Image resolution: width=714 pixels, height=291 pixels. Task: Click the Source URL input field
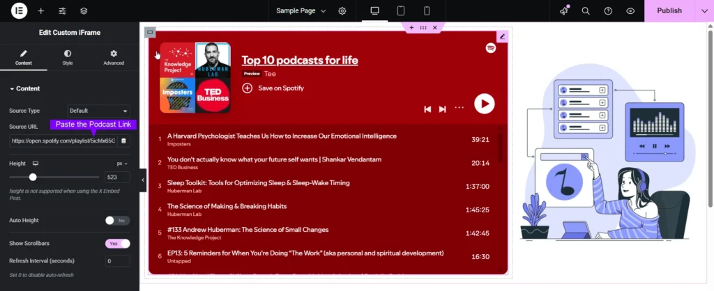63,141
